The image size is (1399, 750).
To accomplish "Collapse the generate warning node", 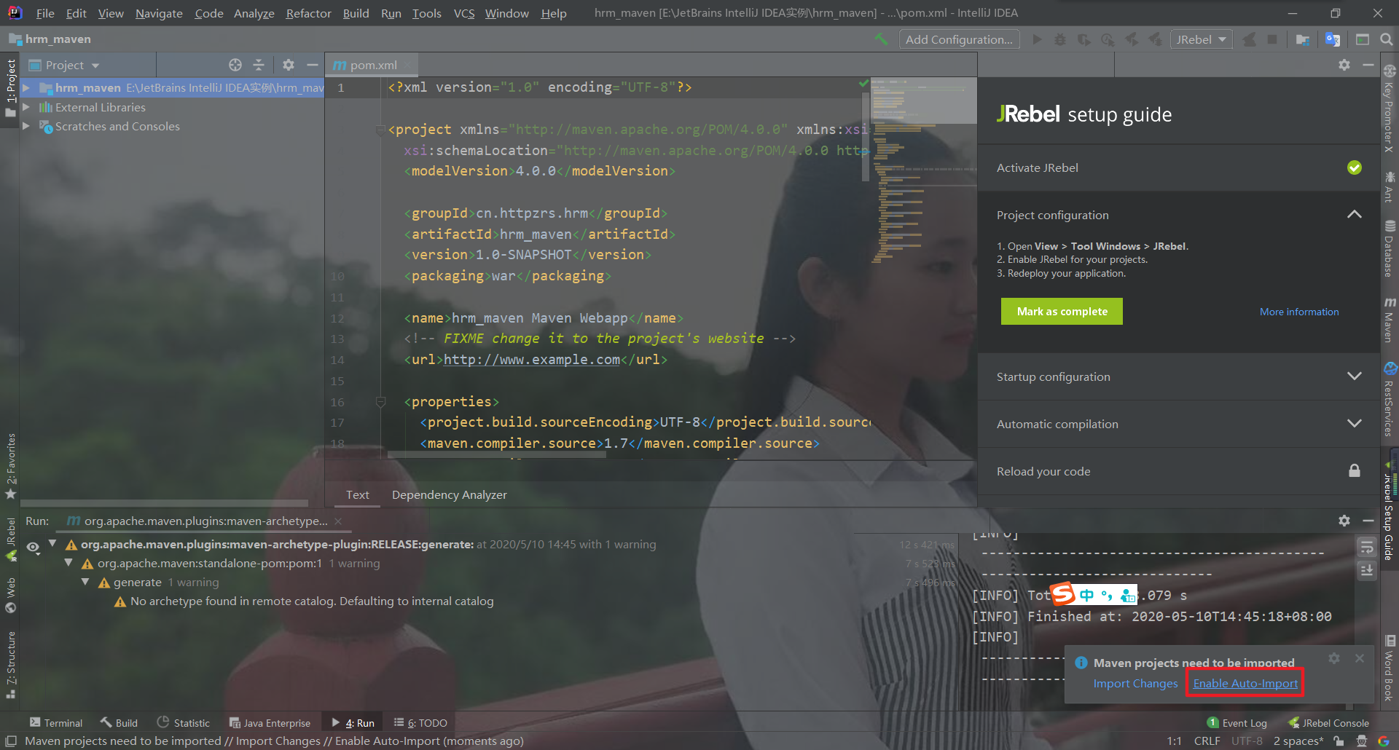I will 85,582.
